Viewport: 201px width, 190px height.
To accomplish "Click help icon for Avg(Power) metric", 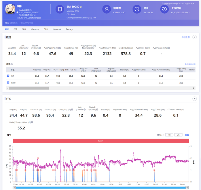I will (167, 48).
